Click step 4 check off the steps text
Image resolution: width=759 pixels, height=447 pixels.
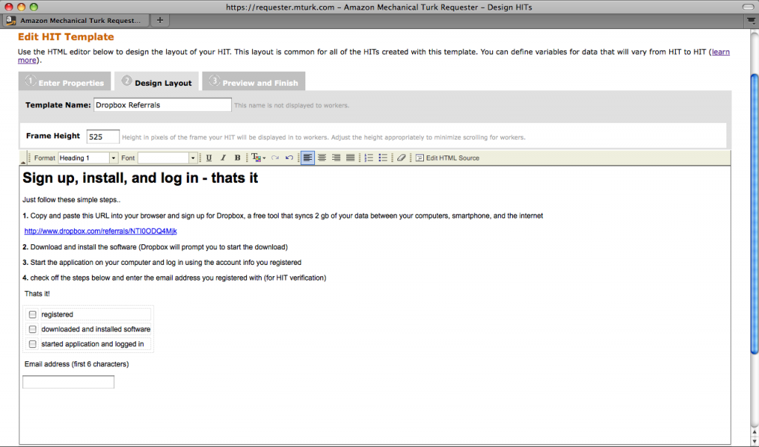click(x=174, y=278)
